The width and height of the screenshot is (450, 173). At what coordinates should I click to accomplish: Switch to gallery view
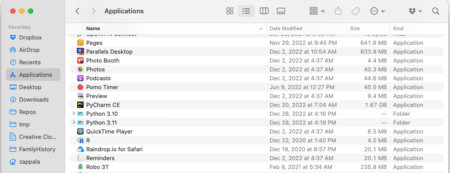[x=281, y=11]
